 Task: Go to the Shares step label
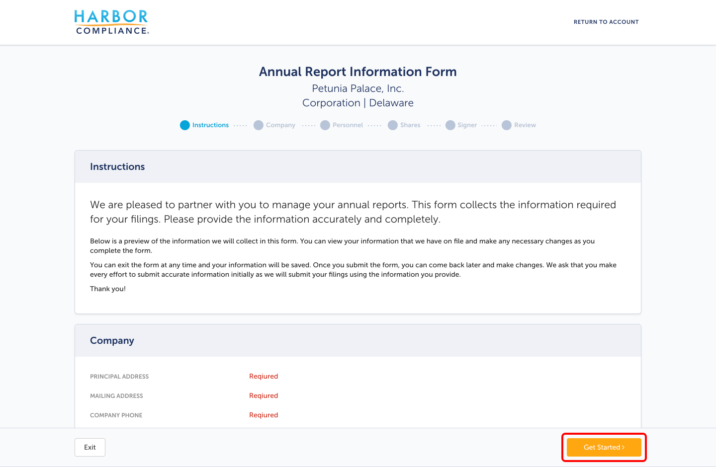[410, 125]
